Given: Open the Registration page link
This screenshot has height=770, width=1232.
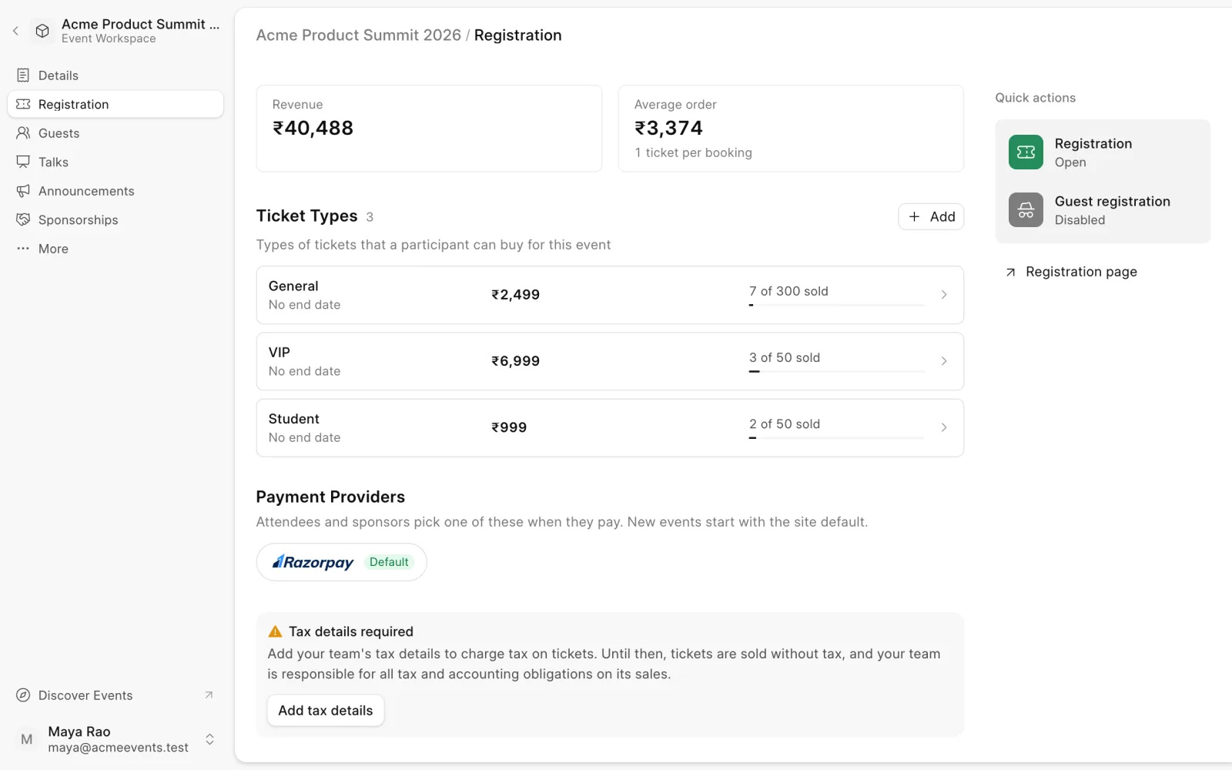Looking at the screenshot, I should point(1071,272).
